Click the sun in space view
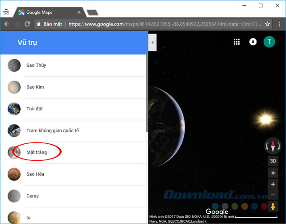Screen dimensions: 286x224 pyautogui.click(x=265, y=120)
